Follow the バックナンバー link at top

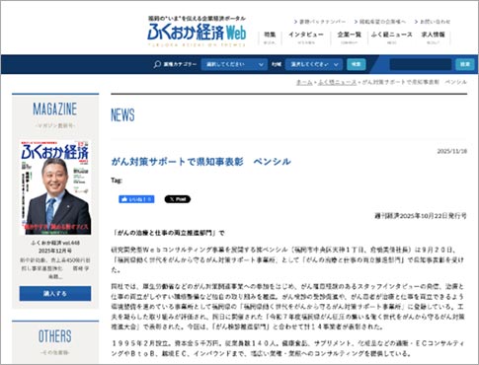320,22
